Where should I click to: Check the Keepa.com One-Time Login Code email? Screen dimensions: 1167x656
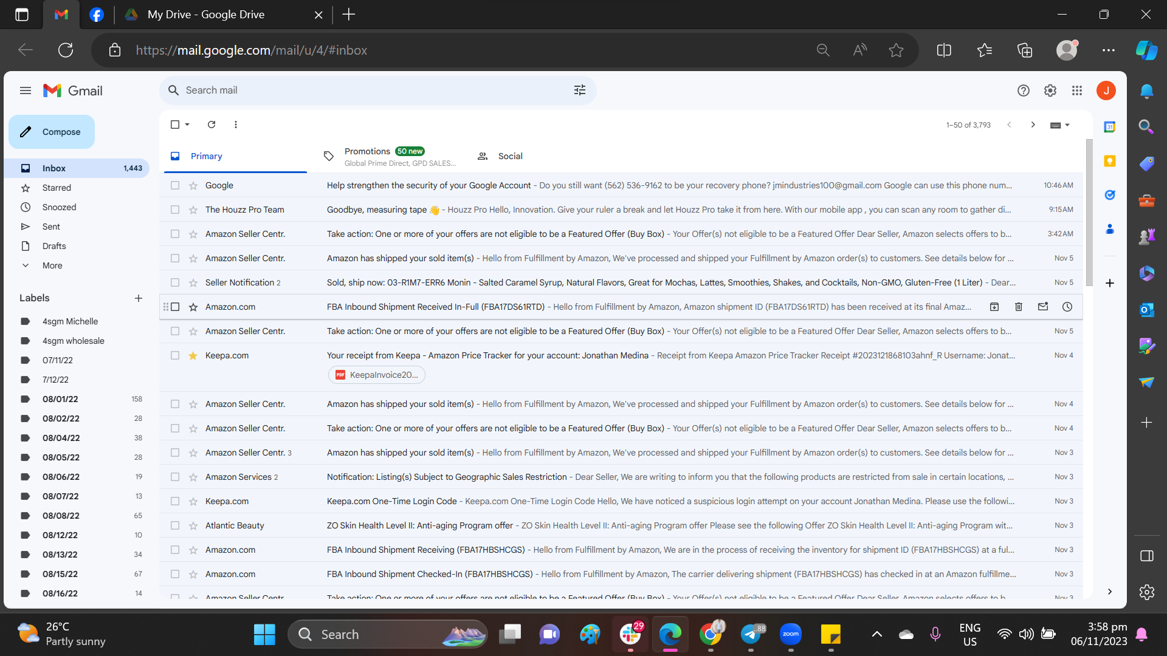[x=175, y=501]
